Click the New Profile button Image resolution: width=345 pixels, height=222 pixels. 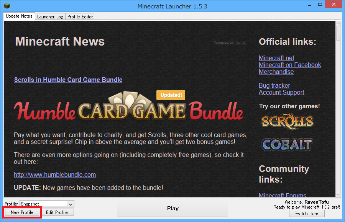[22, 212]
